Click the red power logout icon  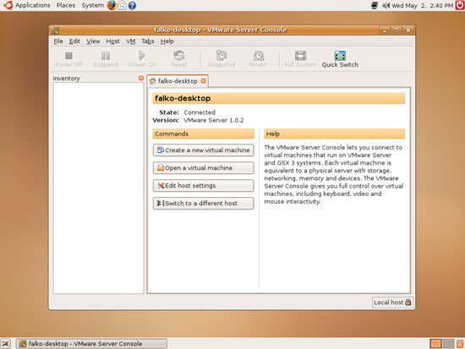tap(460, 5)
